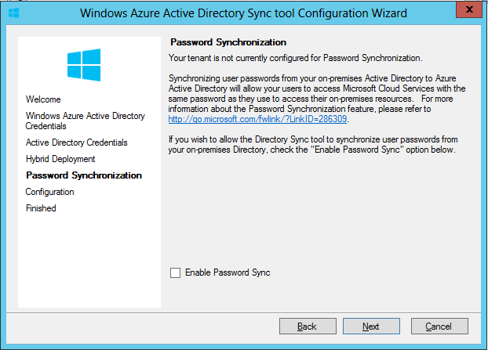488x350 pixels.
Task: Open the Active Directory Credentials step
Action: click(x=76, y=143)
